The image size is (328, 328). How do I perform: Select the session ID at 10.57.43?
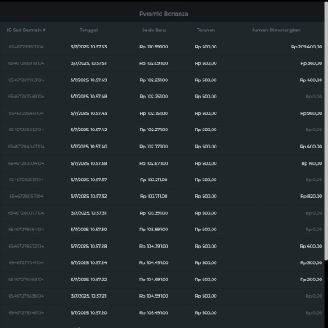click(x=26, y=113)
